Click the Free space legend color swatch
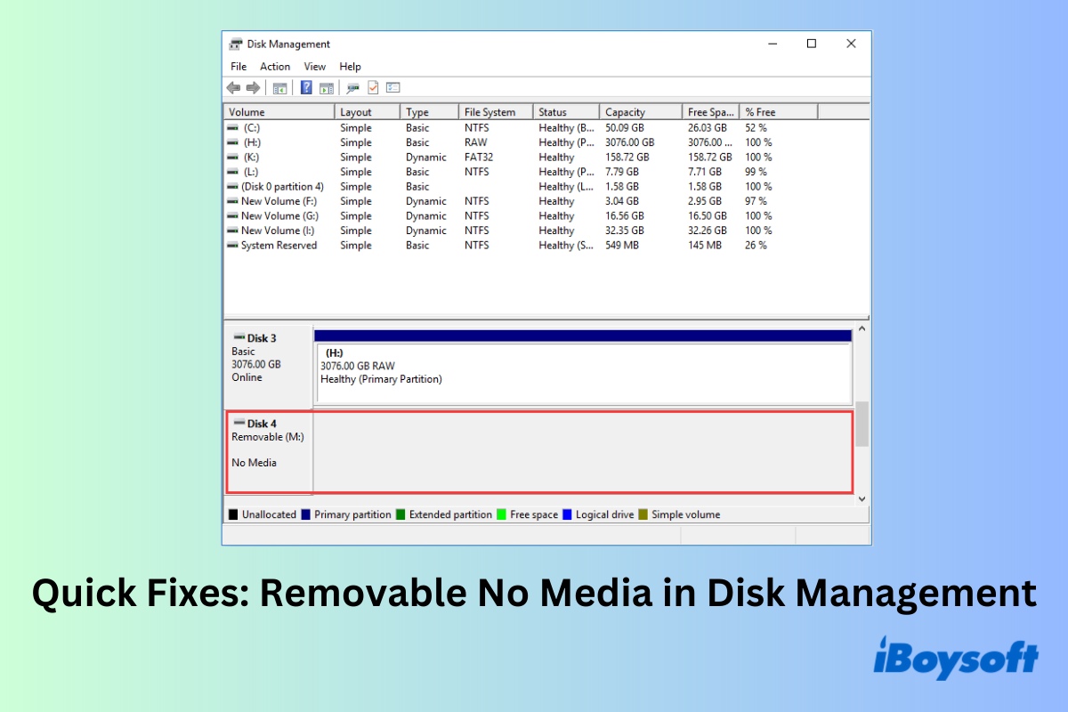Image resolution: width=1068 pixels, height=712 pixels. click(x=503, y=514)
